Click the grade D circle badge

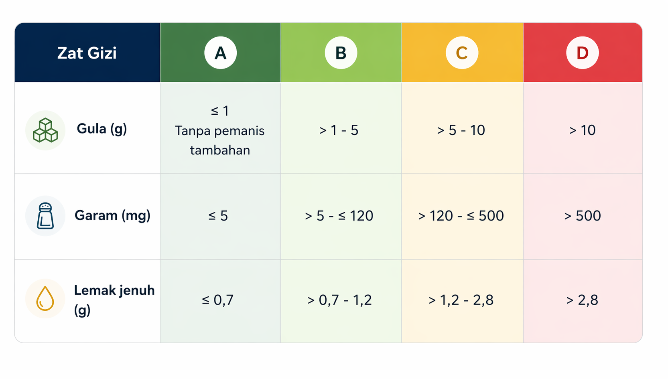coord(582,53)
